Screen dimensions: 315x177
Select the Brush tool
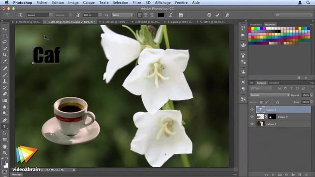[4, 75]
